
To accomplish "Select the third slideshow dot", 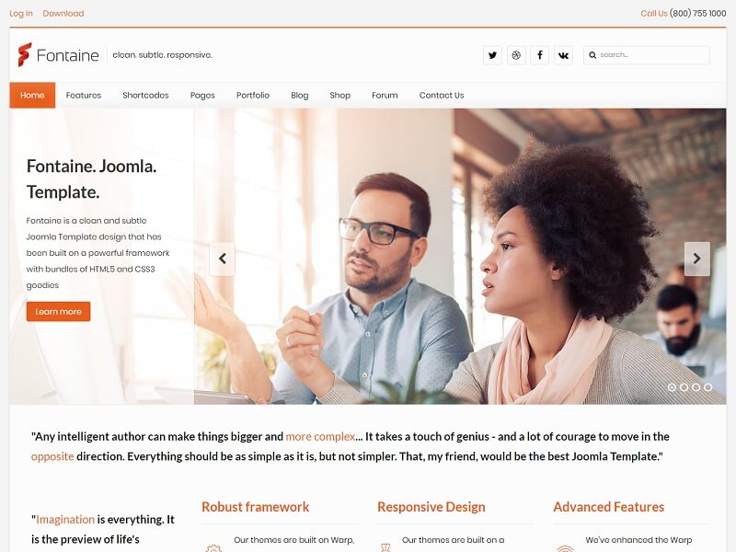I will pos(696,387).
